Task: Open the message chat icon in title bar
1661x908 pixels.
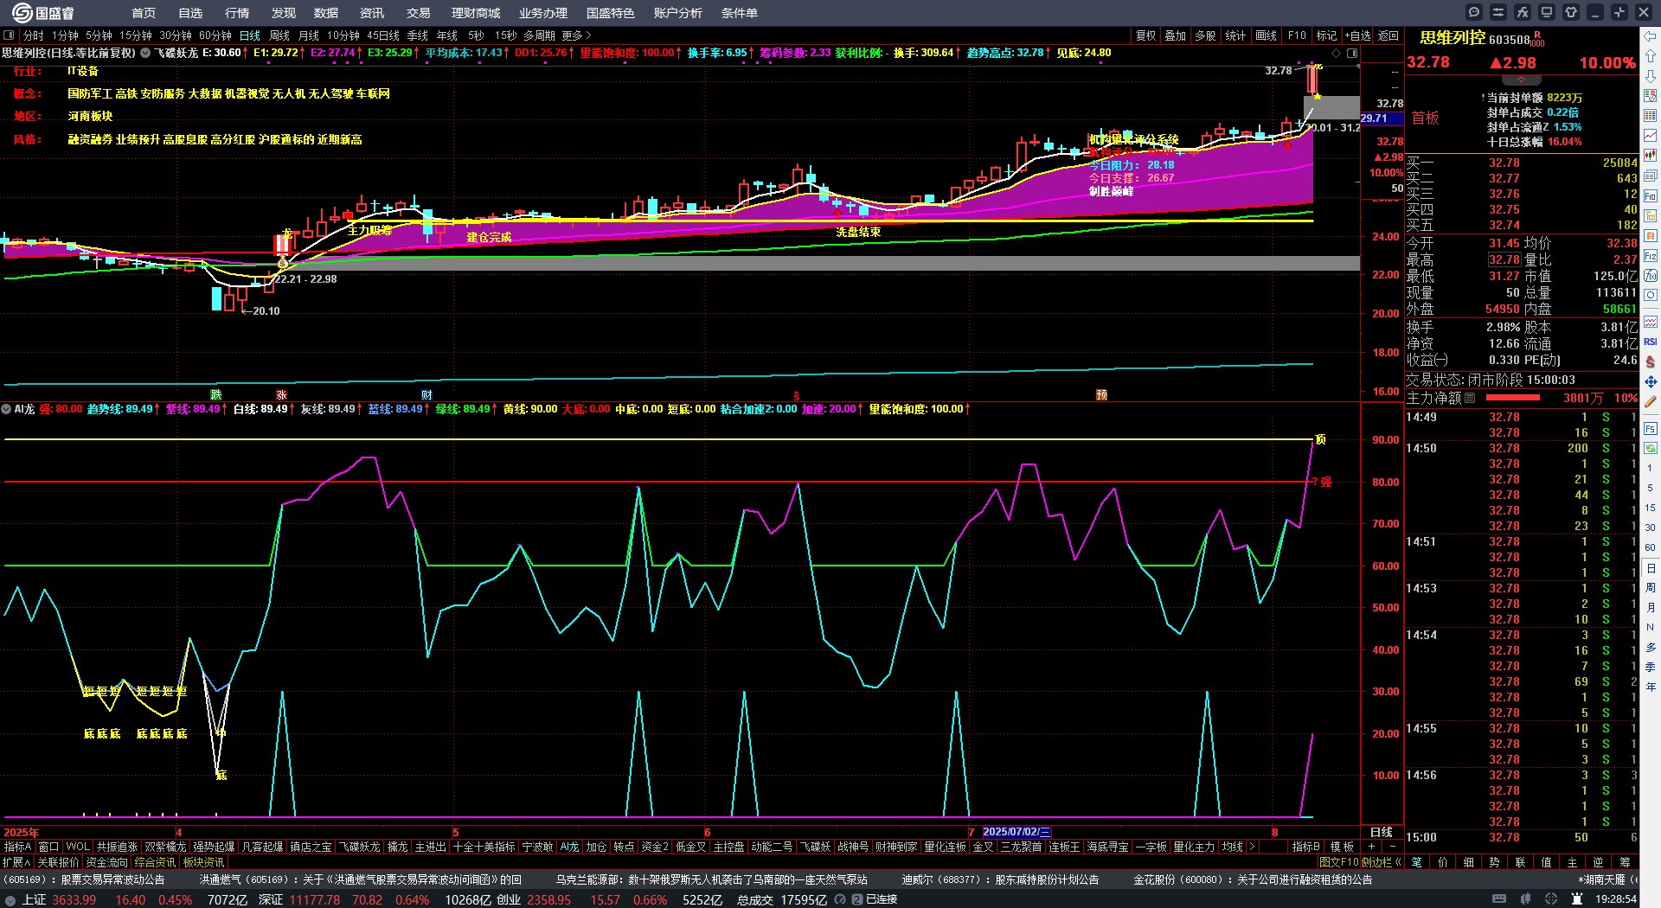Action: [x=1474, y=12]
